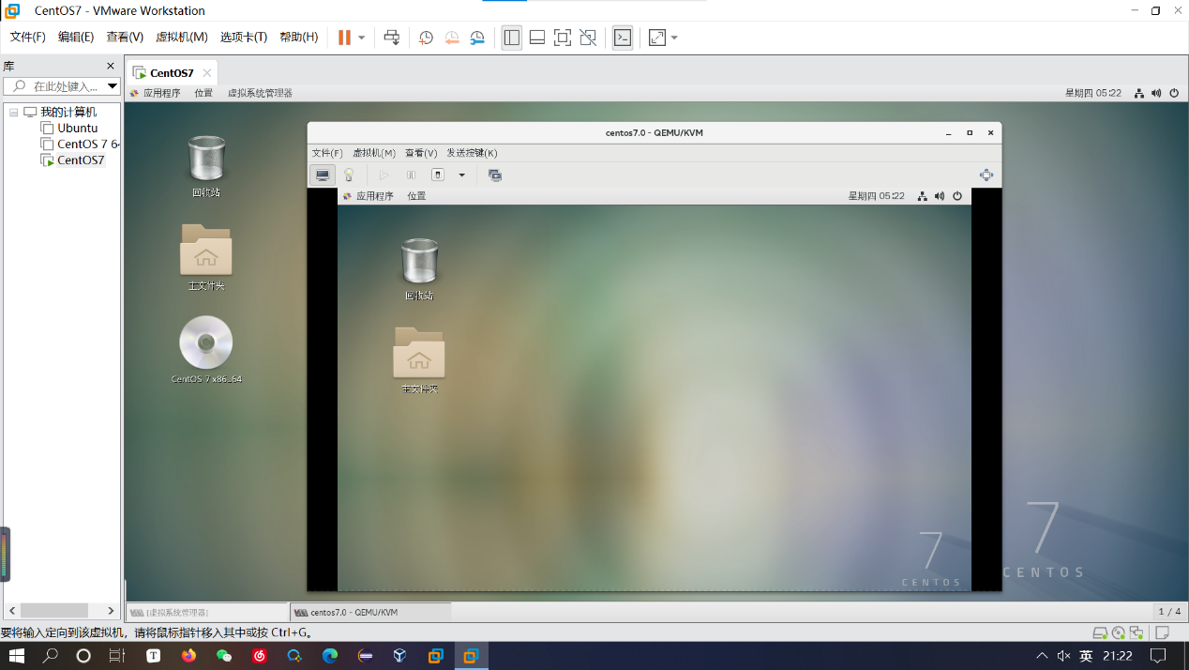Enter full screen mode from the toolbar
Screen dimensions: 1189x670
(563, 38)
